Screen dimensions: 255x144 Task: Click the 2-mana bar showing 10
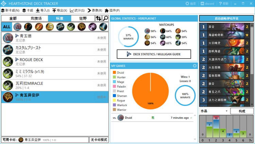[x=216, y=127]
